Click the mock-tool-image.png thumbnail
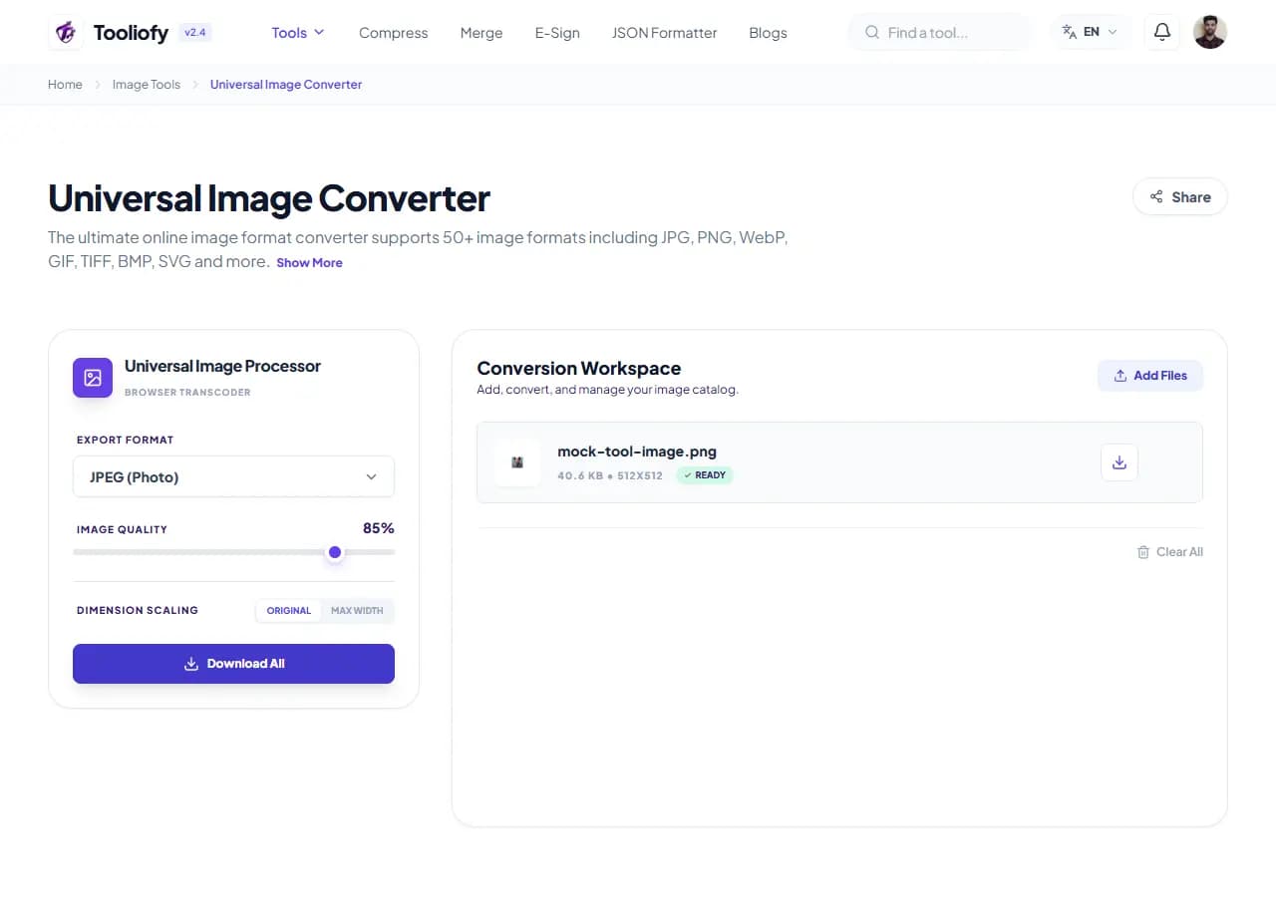Viewport: 1276px width, 897px height. pyautogui.click(x=517, y=462)
